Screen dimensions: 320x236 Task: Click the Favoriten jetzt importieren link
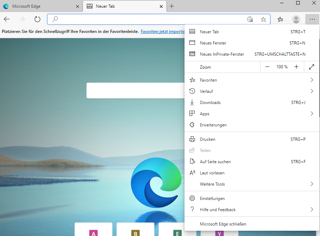click(162, 31)
